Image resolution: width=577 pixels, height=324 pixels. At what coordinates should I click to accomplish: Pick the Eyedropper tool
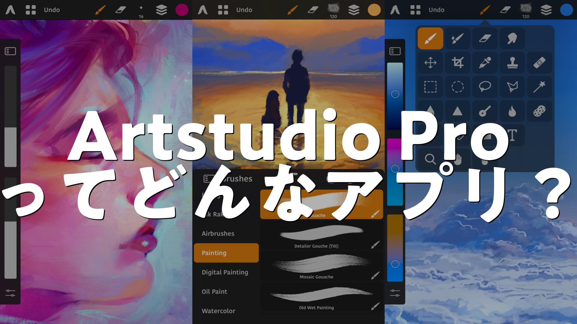(485, 63)
